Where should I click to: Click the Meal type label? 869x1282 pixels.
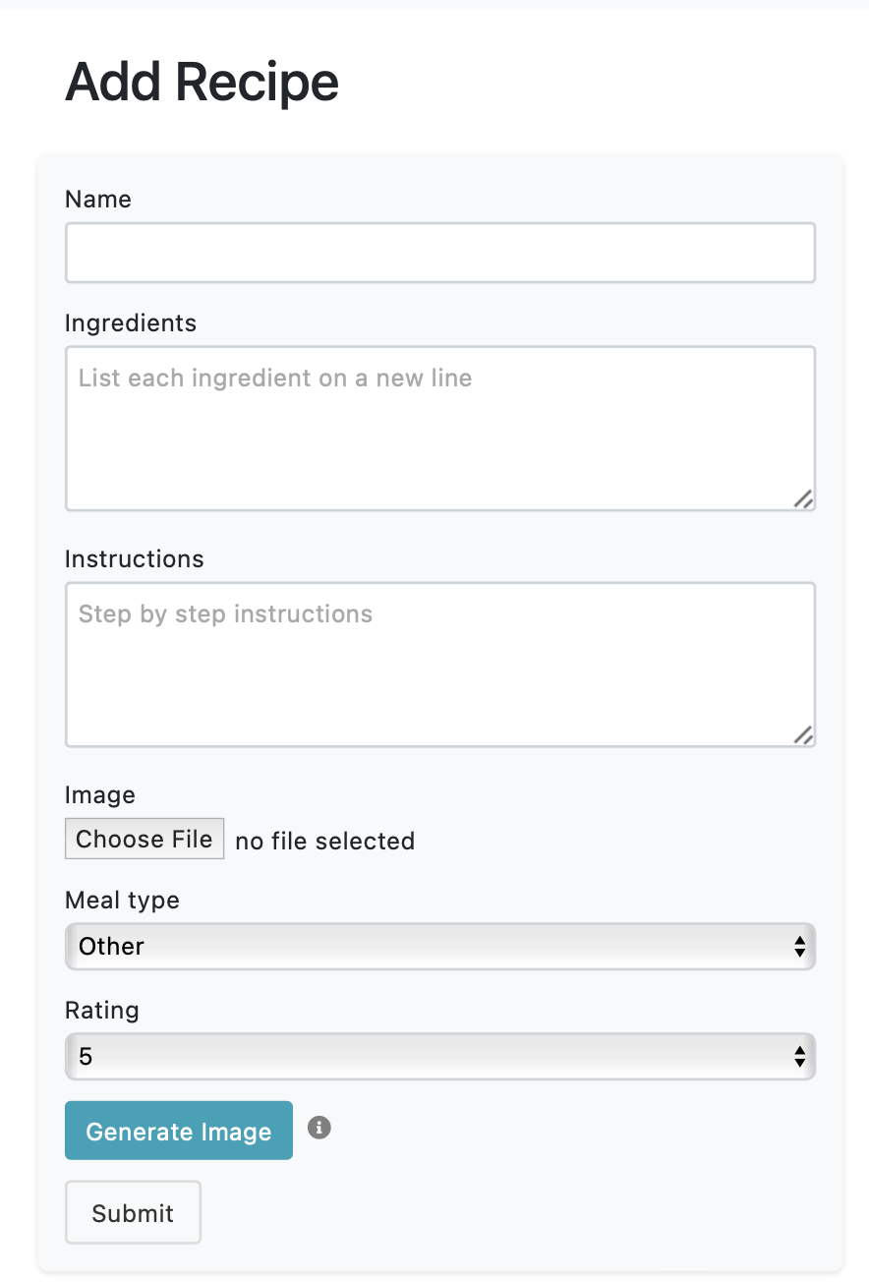(122, 901)
